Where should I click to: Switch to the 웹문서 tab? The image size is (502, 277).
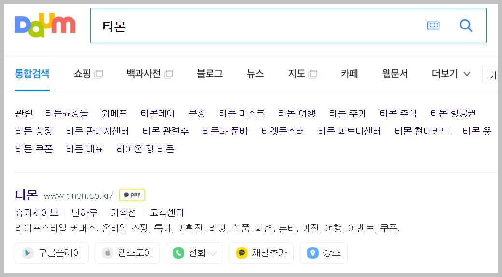[395, 74]
